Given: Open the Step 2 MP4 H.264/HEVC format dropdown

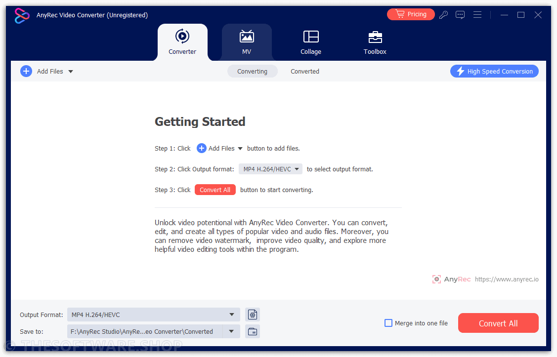Looking at the screenshot, I should (270, 169).
